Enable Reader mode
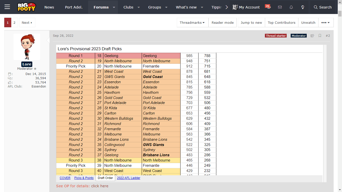Viewport: 342px width, 192px height. [x=223, y=22]
